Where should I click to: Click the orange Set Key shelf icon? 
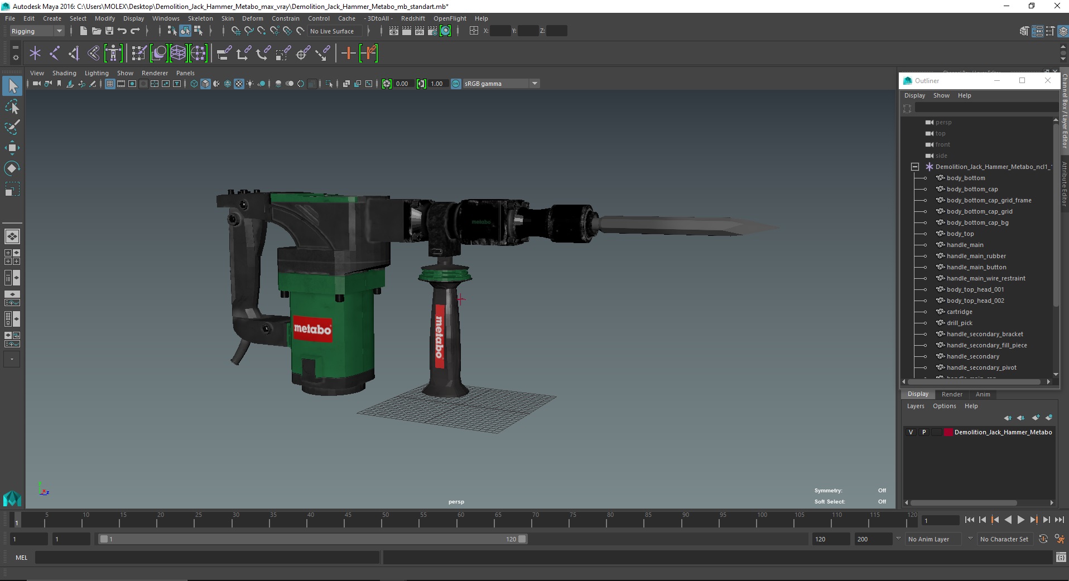[348, 54]
